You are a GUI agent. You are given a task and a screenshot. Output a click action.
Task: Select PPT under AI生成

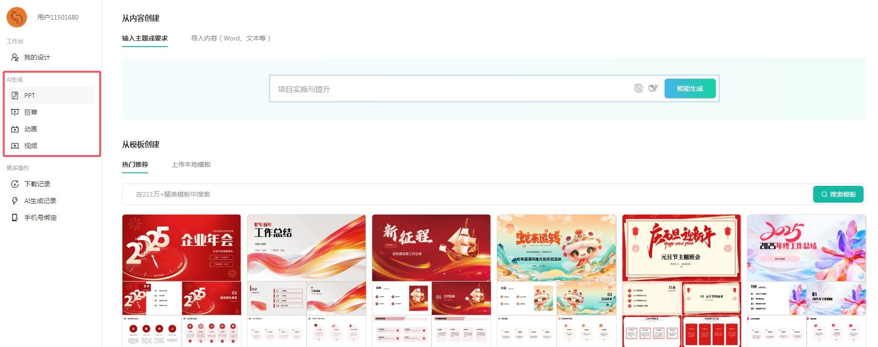[50, 95]
